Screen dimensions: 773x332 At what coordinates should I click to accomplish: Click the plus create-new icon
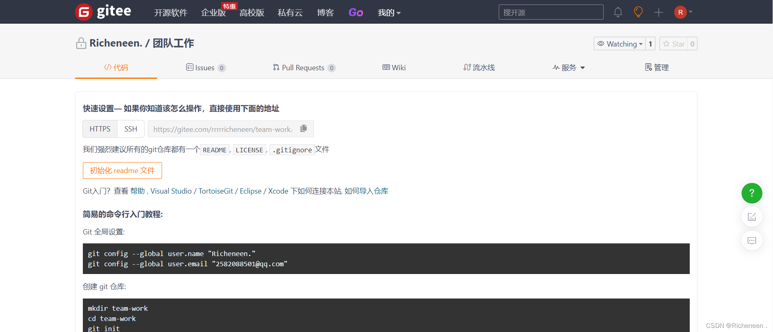pos(658,12)
